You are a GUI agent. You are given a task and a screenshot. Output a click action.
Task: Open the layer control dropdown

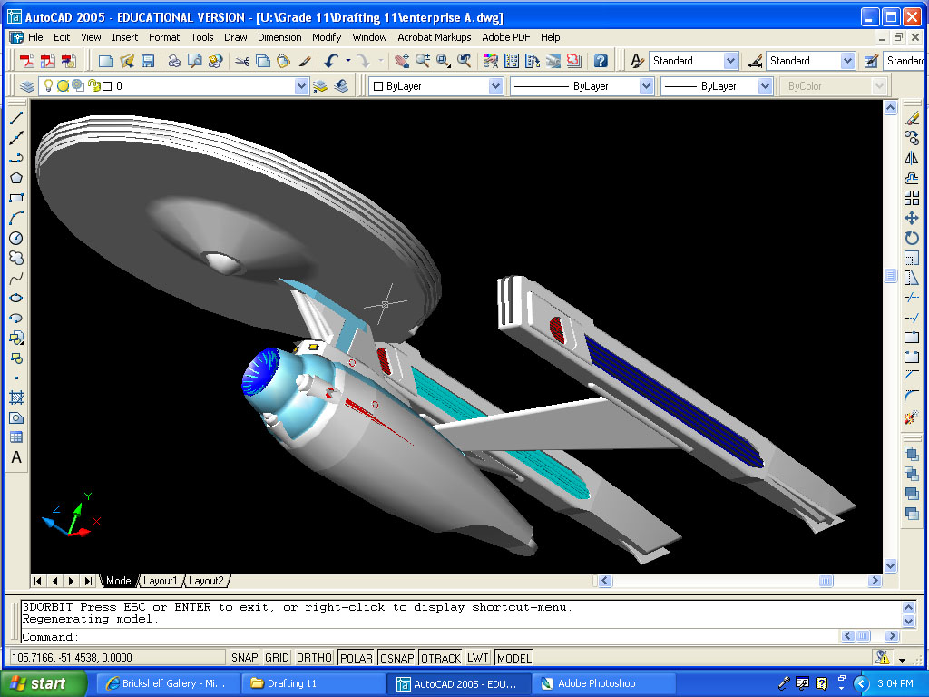(301, 85)
